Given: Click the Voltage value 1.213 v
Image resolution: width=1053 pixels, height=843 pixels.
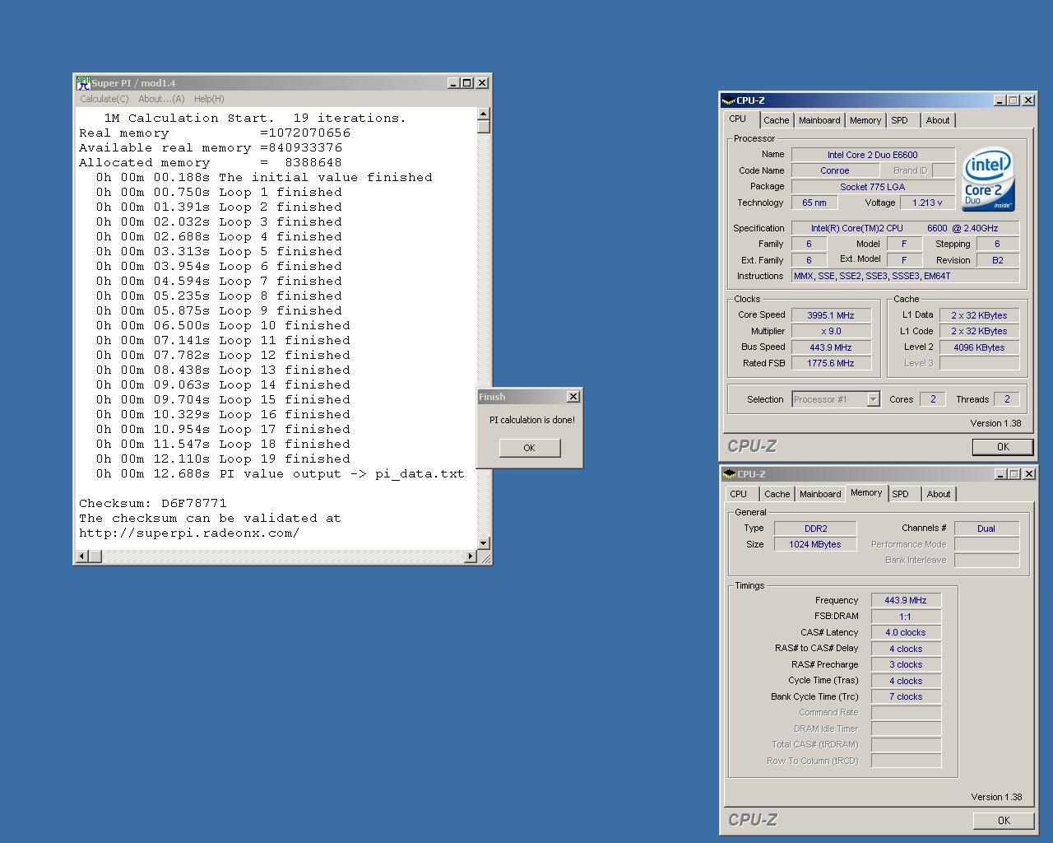Looking at the screenshot, I should [928, 203].
